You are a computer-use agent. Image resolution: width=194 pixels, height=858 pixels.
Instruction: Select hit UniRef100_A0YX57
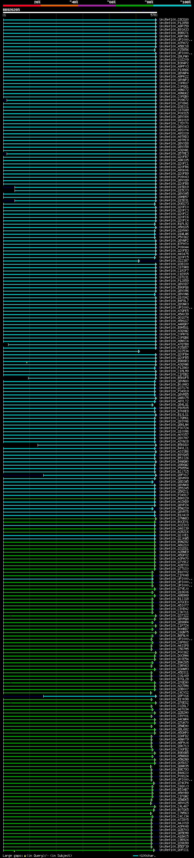coord(174,435)
